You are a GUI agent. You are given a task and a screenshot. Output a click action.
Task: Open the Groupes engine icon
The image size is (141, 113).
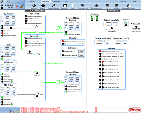tap(43, 6)
